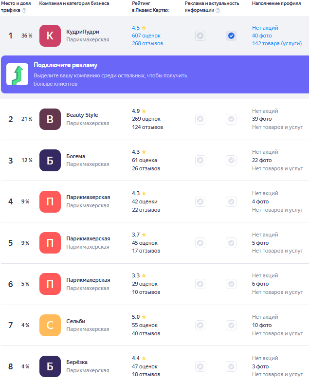Click the blue verified checkmark for КудриПудри

click(x=231, y=36)
